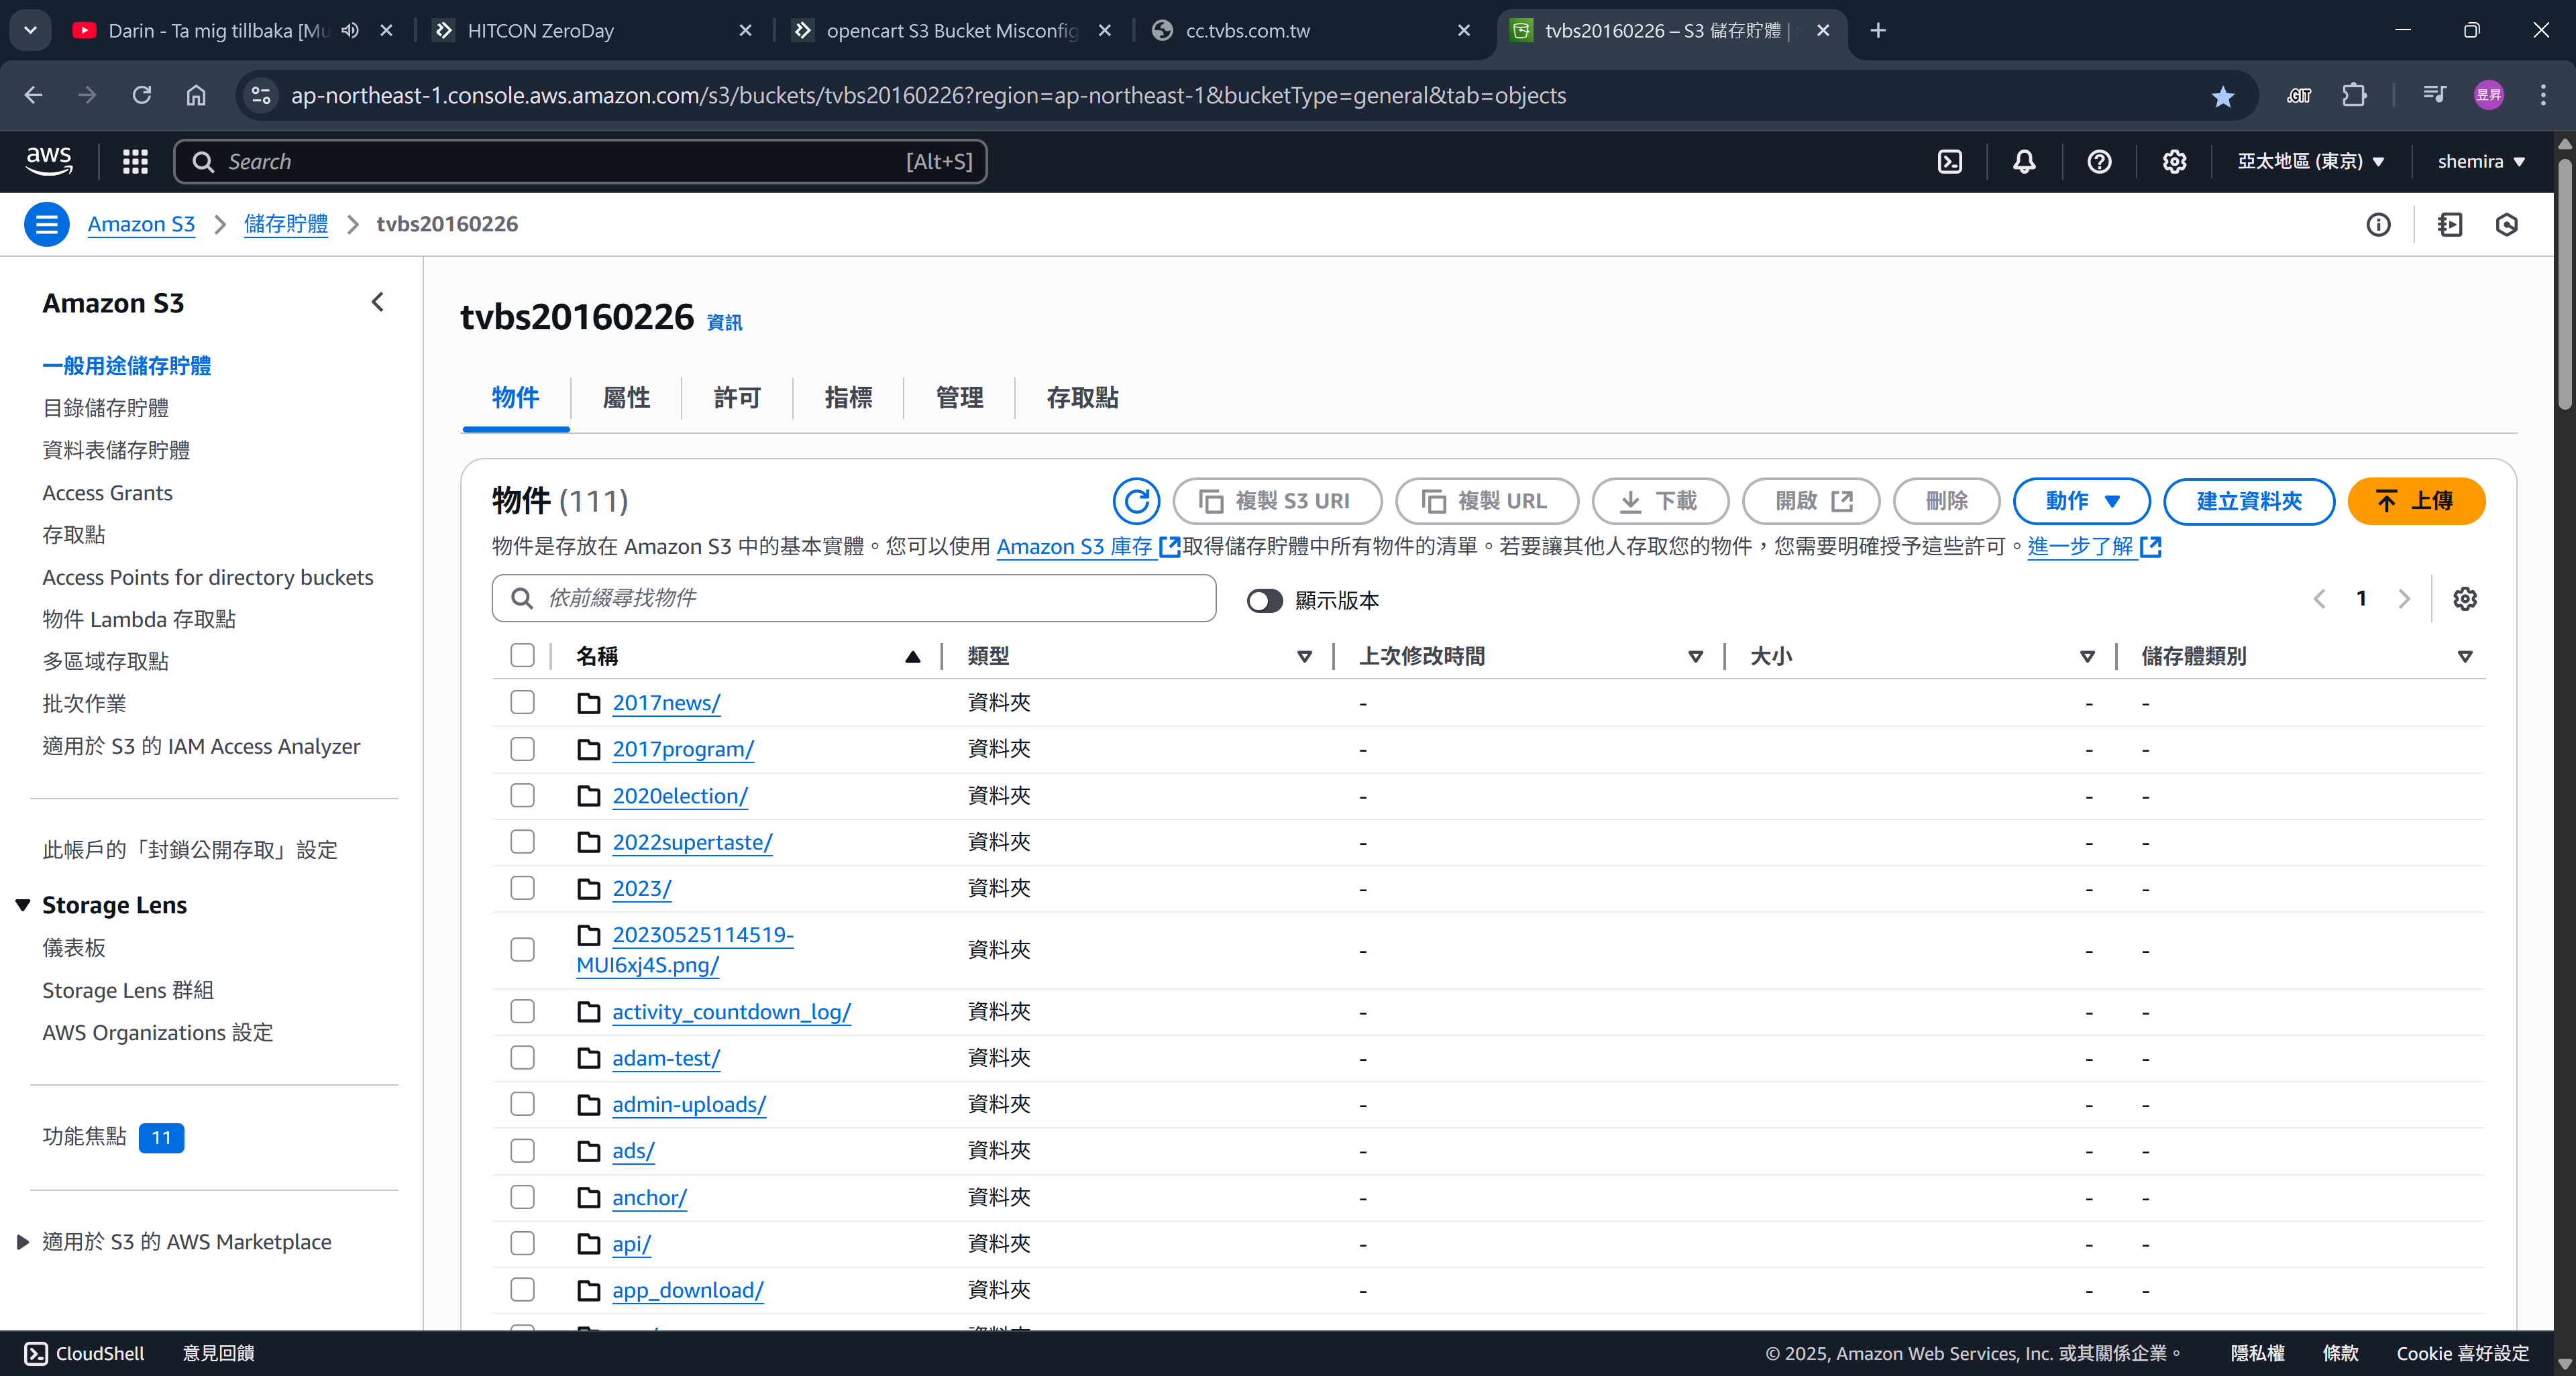Image resolution: width=2576 pixels, height=1376 pixels.
Task: Open 目錄儲存貯體 in the sidebar
Action: click(105, 408)
